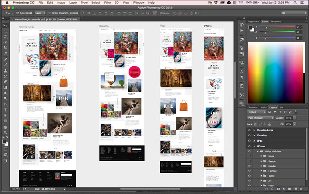
Task: Create a new group via folder icon
Action: pos(289,189)
